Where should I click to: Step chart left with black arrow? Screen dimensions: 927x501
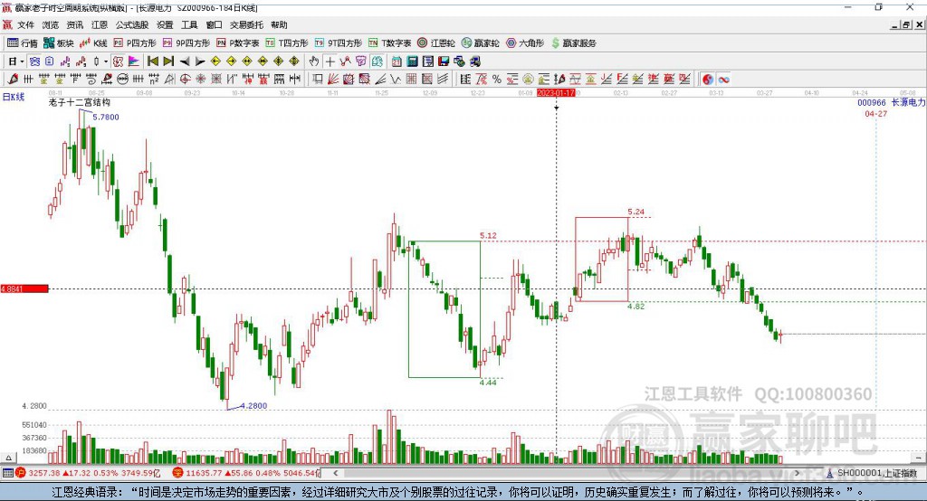185,61
